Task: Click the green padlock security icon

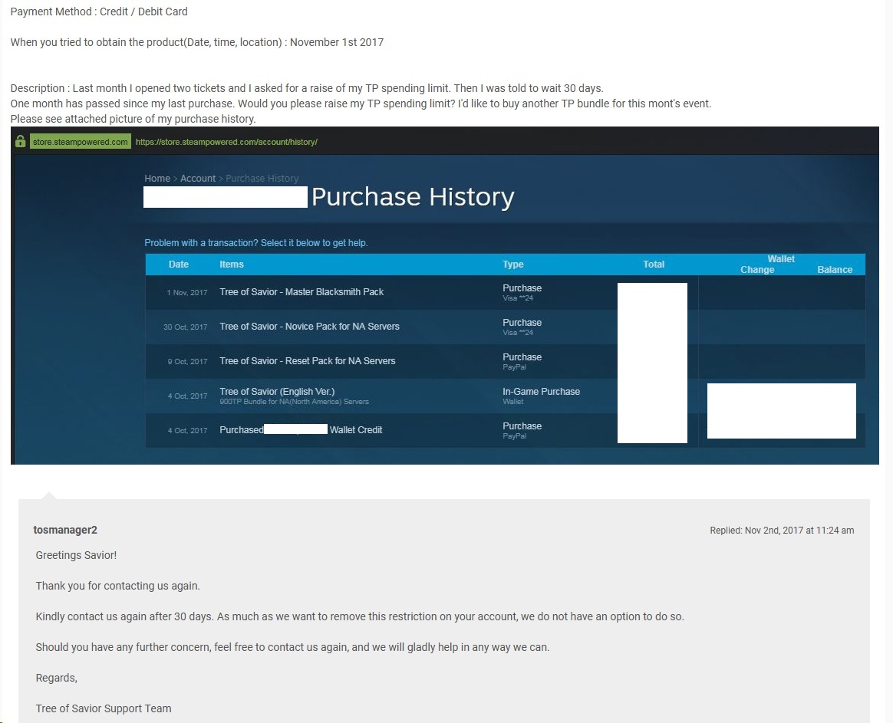Action: (x=20, y=142)
